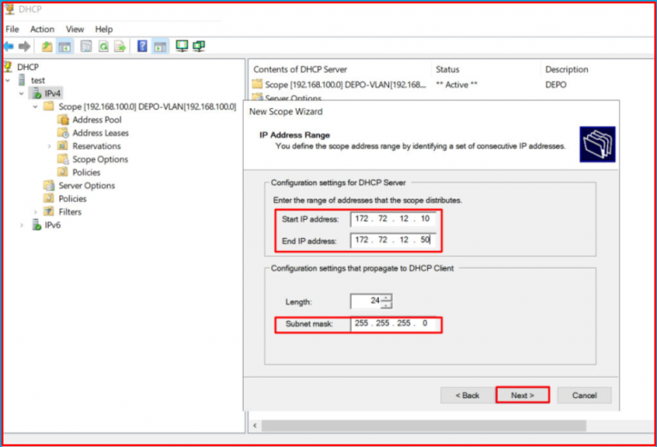Click the Start IP address field
Viewport: 657px width, 447px height.
[x=393, y=219]
